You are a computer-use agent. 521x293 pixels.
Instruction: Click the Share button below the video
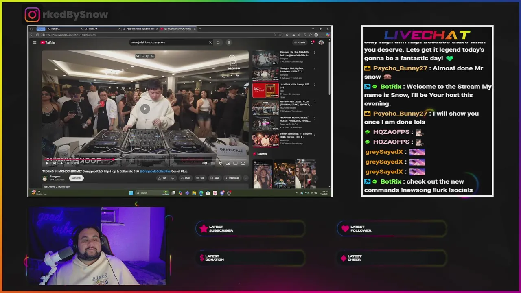click(x=185, y=178)
